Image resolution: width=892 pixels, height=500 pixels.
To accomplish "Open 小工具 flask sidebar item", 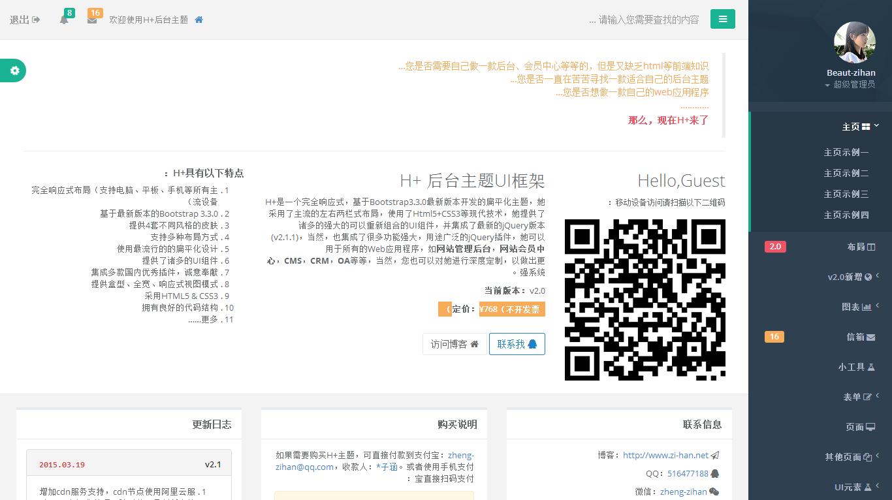I will [x=855, y=367].
